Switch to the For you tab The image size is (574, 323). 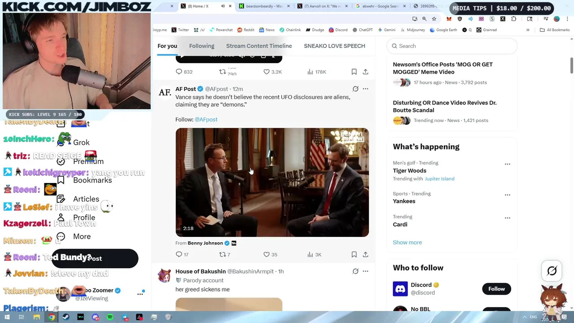tap(167, 46)
